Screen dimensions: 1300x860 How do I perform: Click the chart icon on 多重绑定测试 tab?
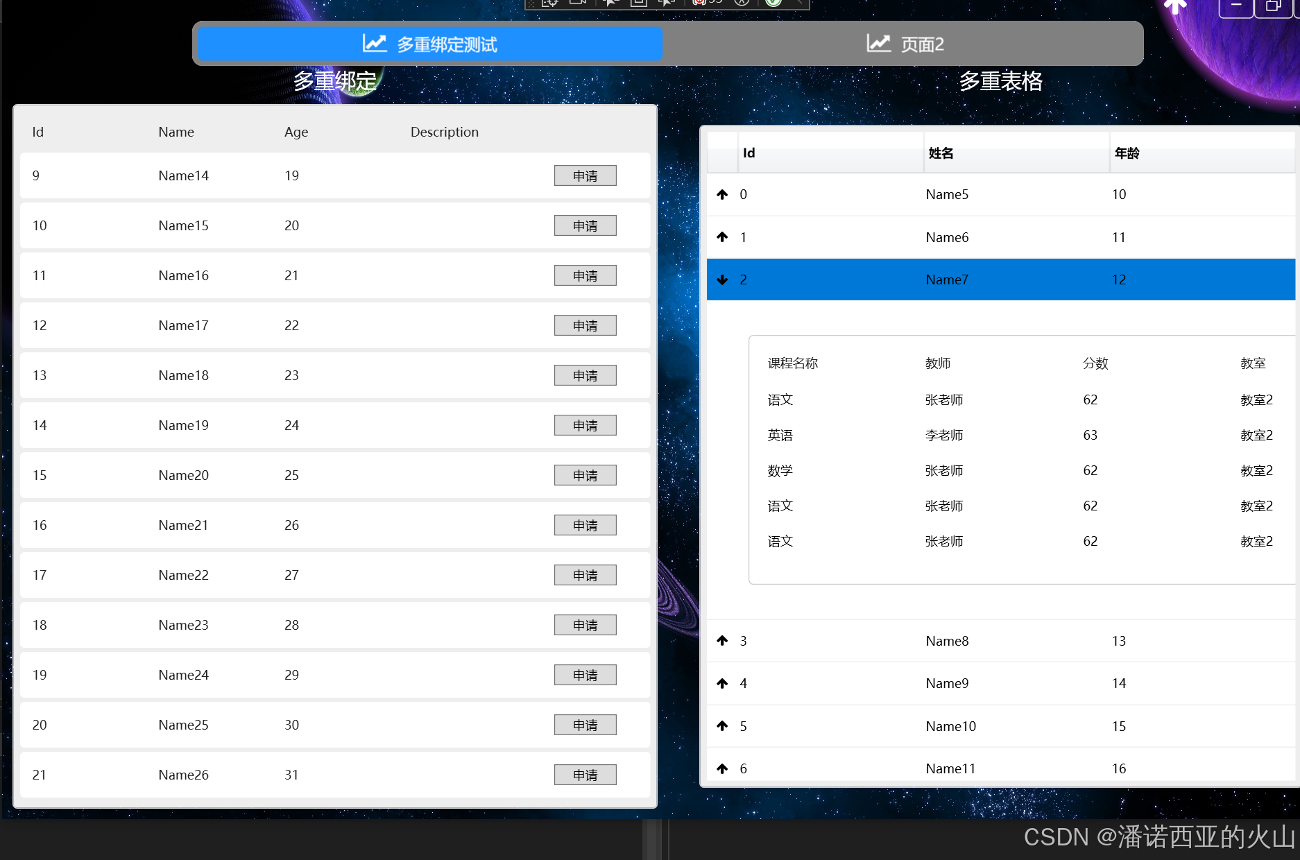[x=375, y=43]
